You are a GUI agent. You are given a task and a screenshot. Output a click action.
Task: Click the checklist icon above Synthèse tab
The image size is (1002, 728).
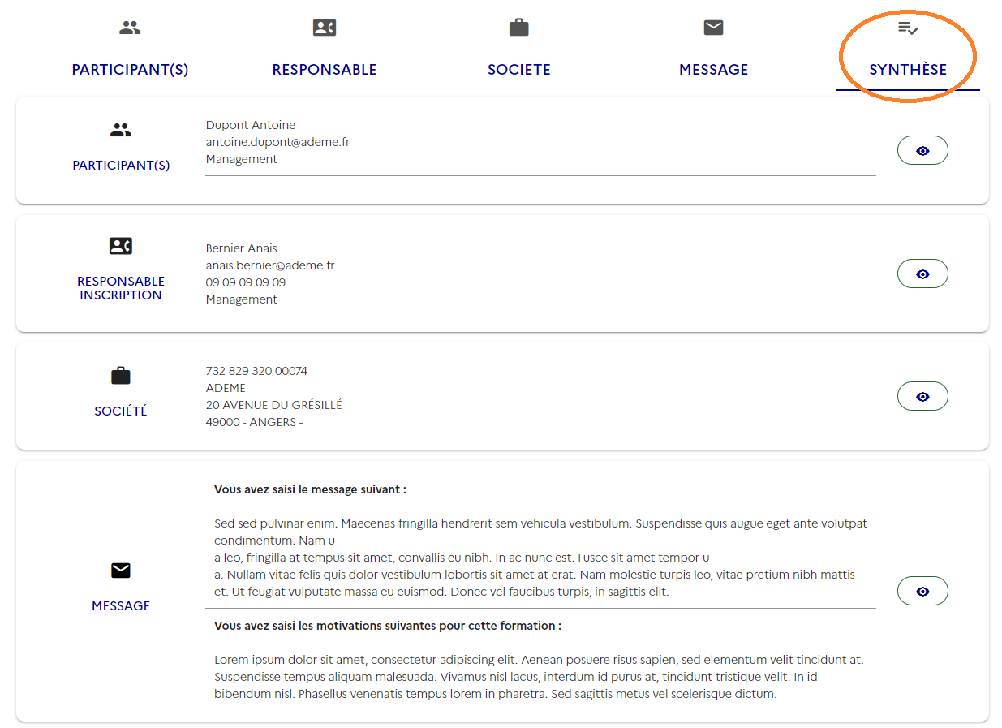pyautogui.click(x=908, y=28)
